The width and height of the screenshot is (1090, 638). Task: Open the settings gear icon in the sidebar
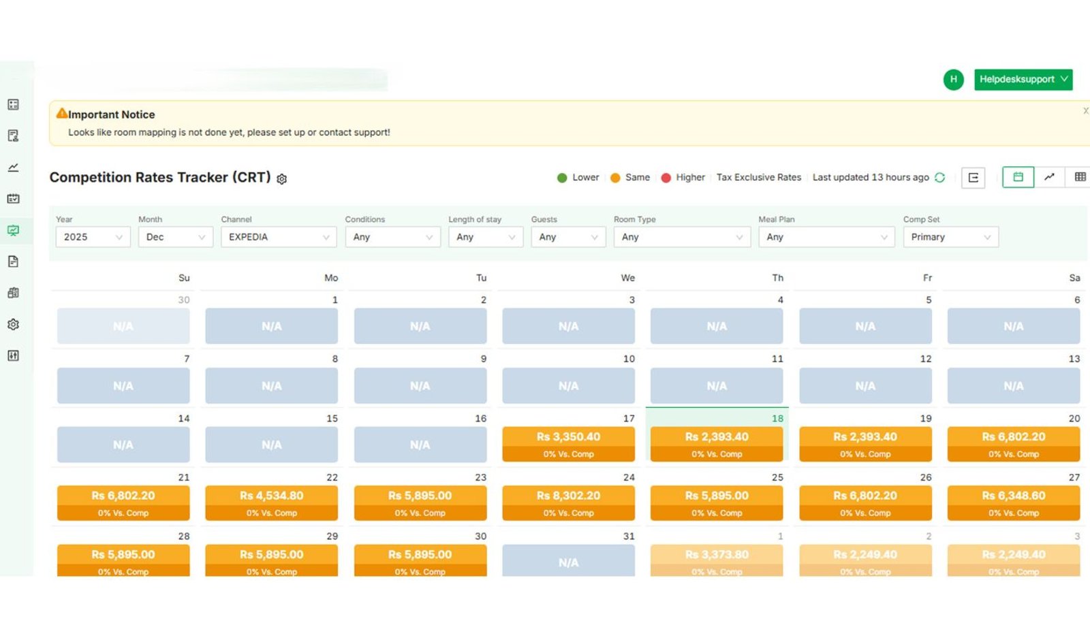(13, 324)
